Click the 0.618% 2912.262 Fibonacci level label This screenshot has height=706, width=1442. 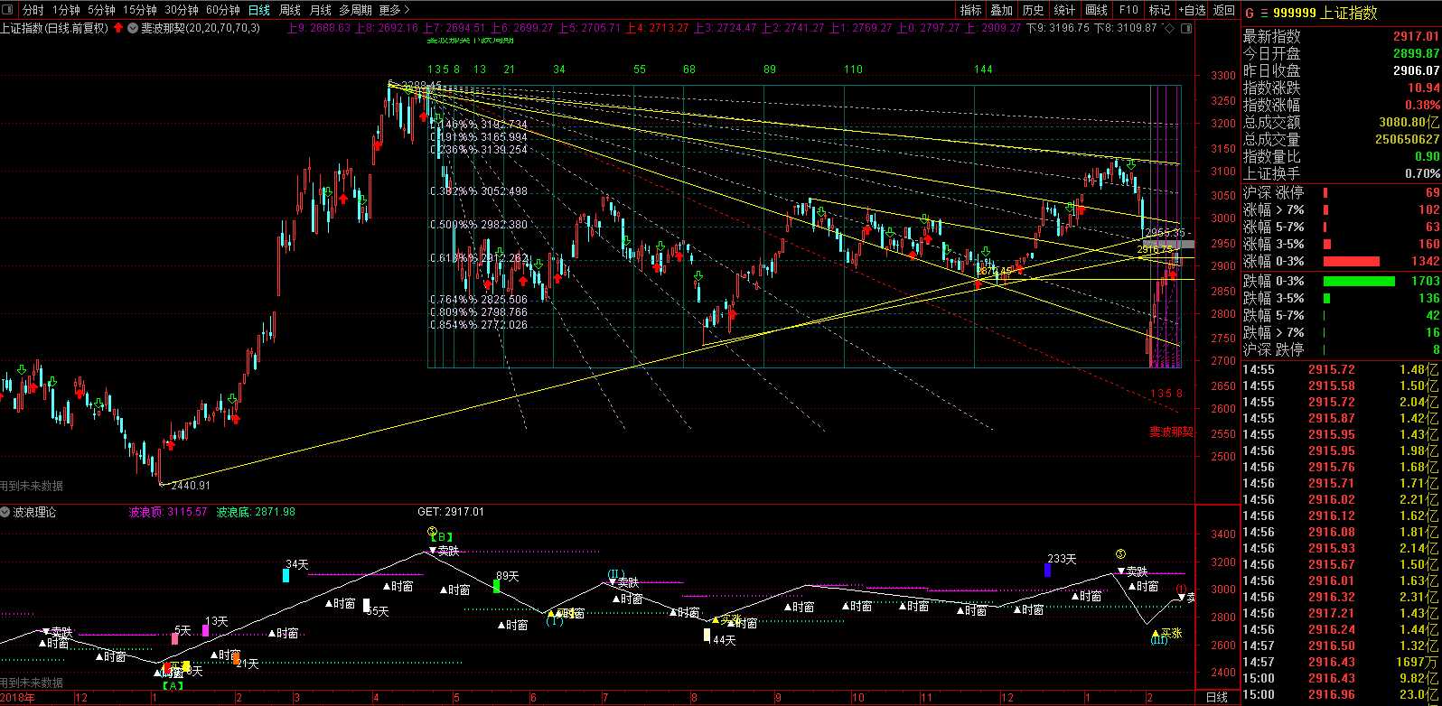[x=478, y=257]
